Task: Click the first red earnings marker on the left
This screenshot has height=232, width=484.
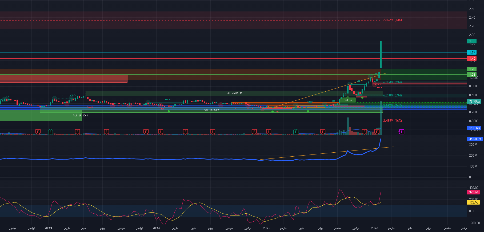Action: (x=38, y=132)
